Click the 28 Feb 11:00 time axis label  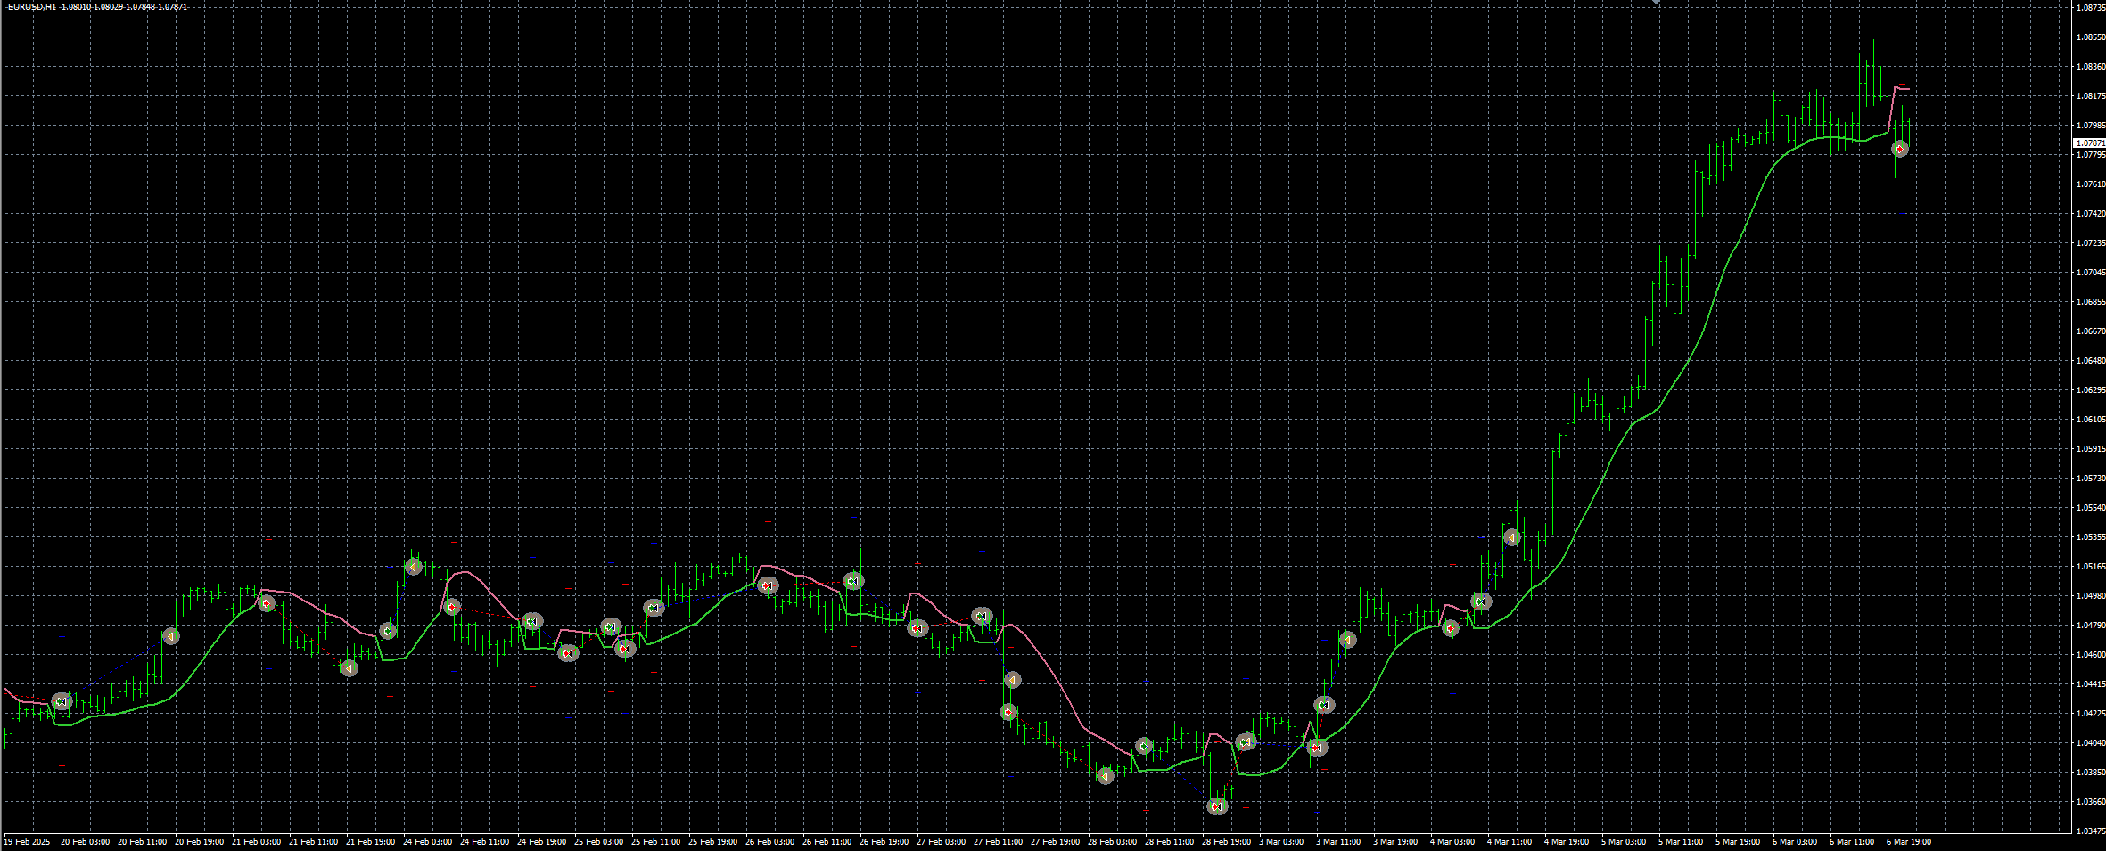click(x=1169, y=842)
